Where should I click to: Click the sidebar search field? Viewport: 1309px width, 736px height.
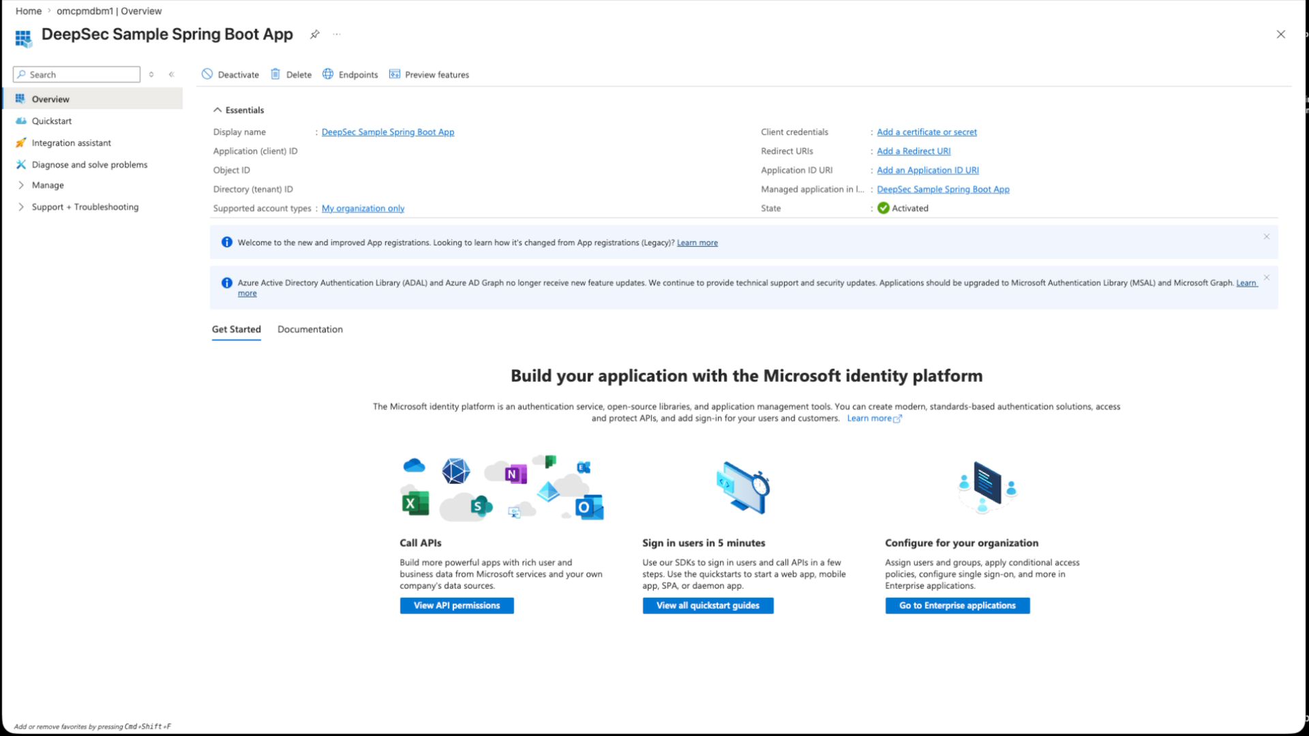[x=77, y=74]
